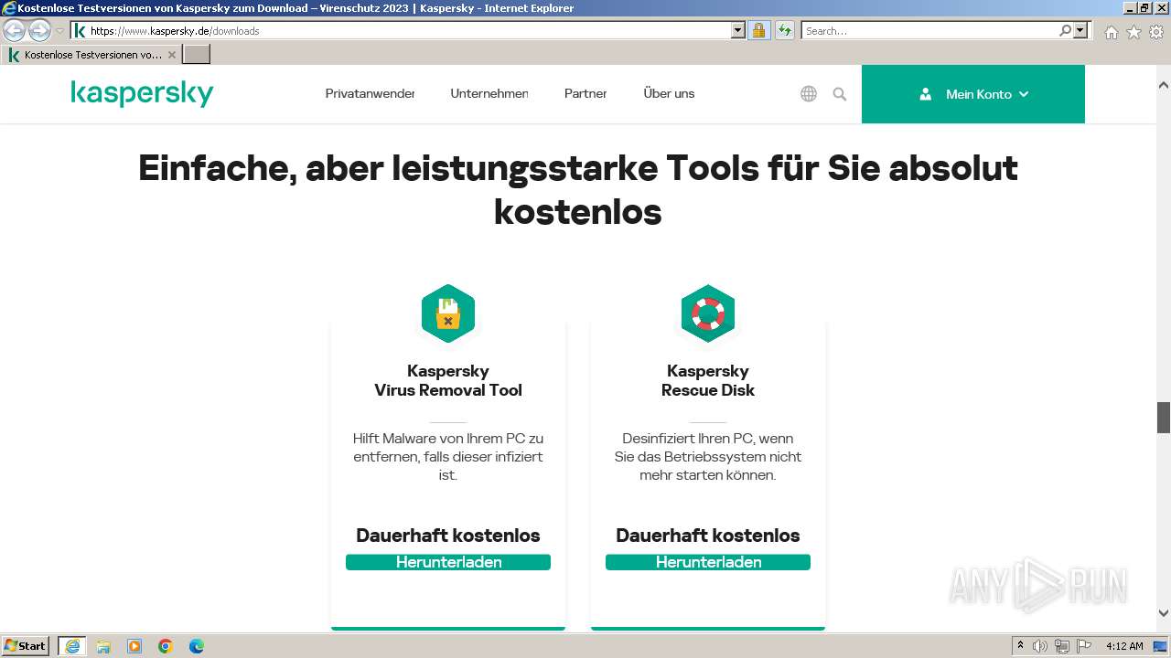The width and height of the screenshot is (1171, 658).
Task: Open the site search magnifier icon
Action: tap(840, 94)
